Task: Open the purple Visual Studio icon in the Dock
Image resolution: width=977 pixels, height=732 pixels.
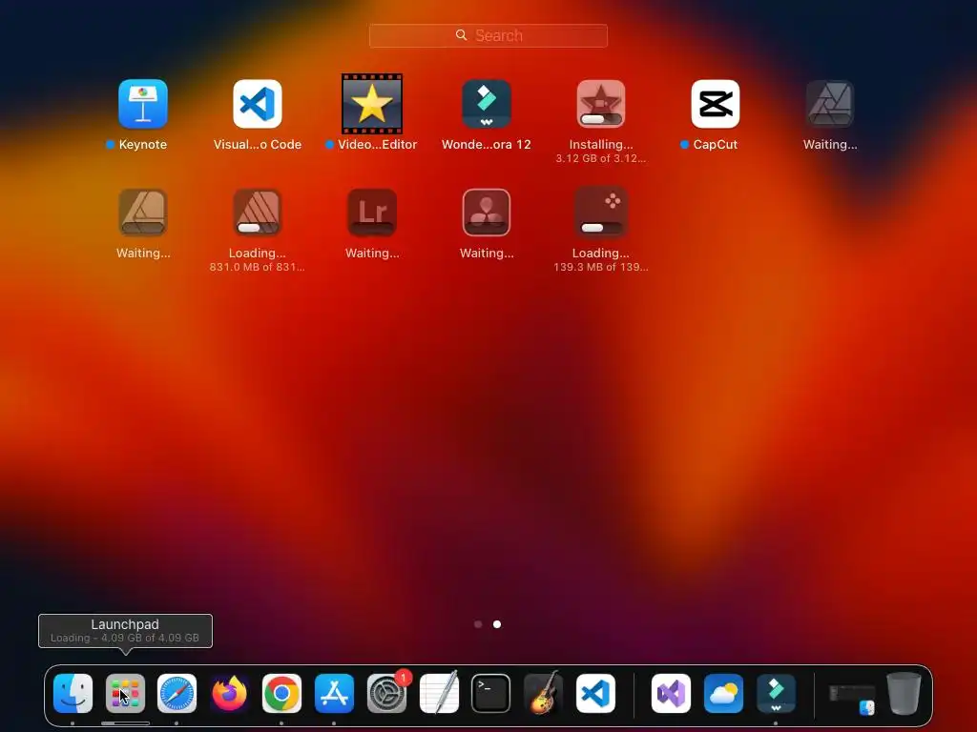Action: tap(671, 693)
